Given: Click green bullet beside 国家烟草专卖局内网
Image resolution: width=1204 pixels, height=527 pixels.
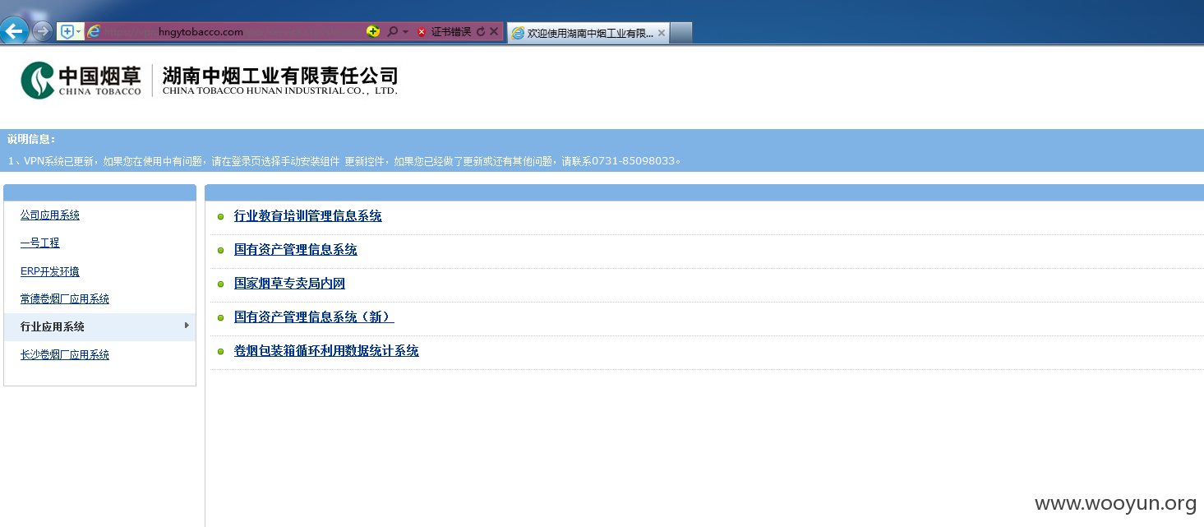Looking at the screenshot, I should 220,284.
